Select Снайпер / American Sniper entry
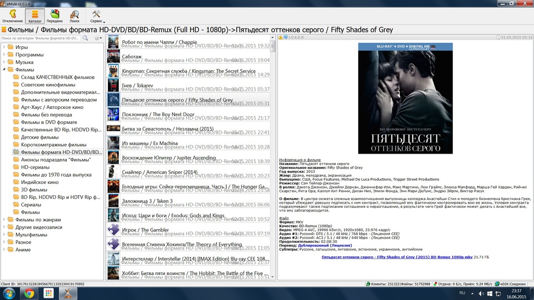 [x=189, y=172]
